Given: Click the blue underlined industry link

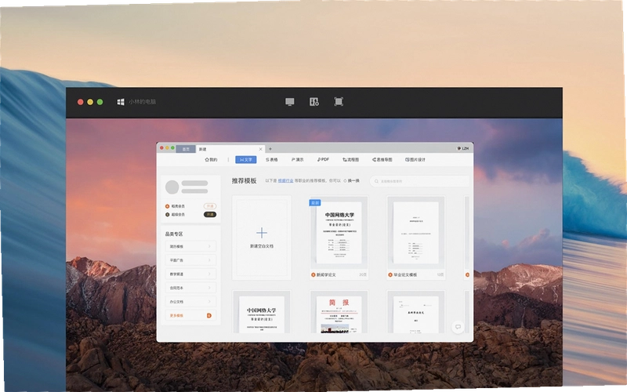Looking at the screenshot, I should coord(285,181).
